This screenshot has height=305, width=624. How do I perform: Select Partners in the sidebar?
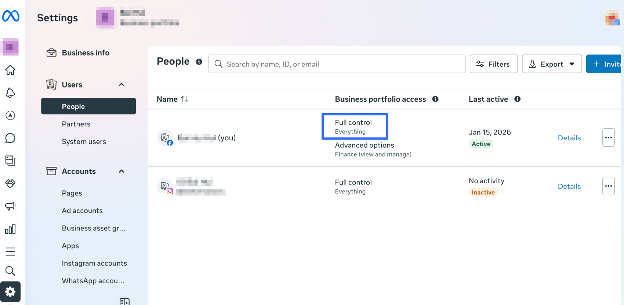click(76, 124)
